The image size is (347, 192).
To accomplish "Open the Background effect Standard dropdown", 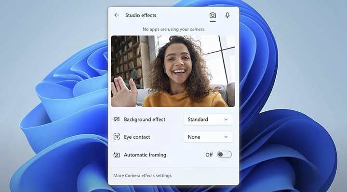I will [x=208, y=120].
